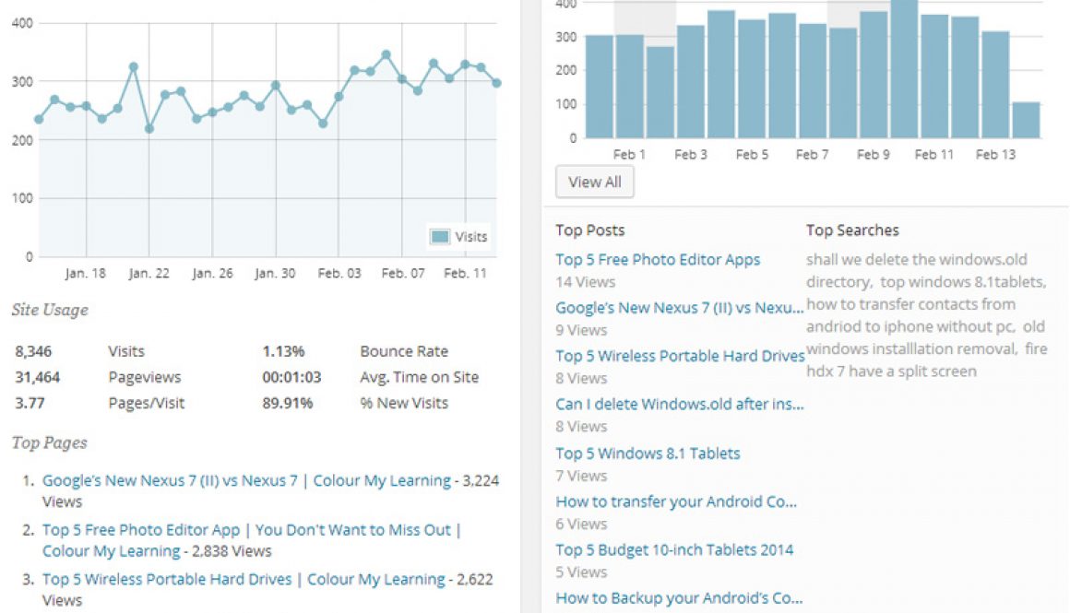Screen dimensions: 1070x613
Task: Select the 8,346 visits value
Action: 33,351
